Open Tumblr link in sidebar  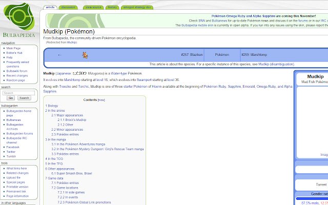pos(11,156)
